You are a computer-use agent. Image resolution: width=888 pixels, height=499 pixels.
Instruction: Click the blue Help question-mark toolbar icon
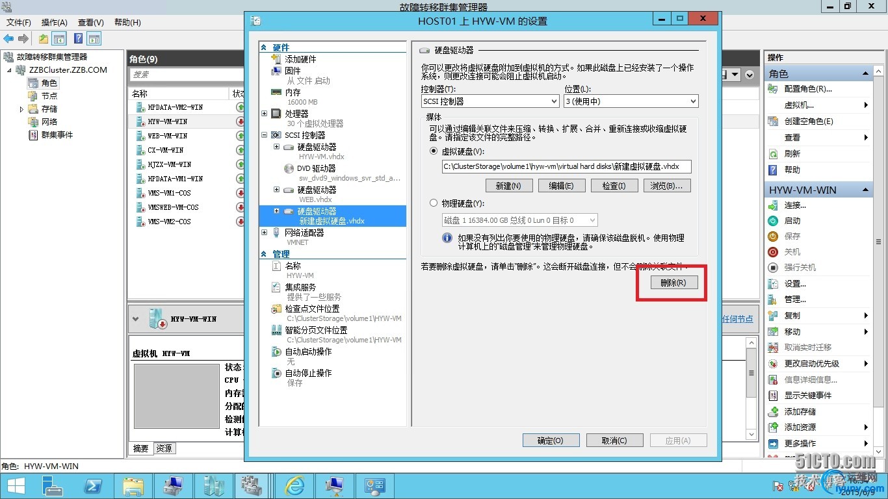78,39
